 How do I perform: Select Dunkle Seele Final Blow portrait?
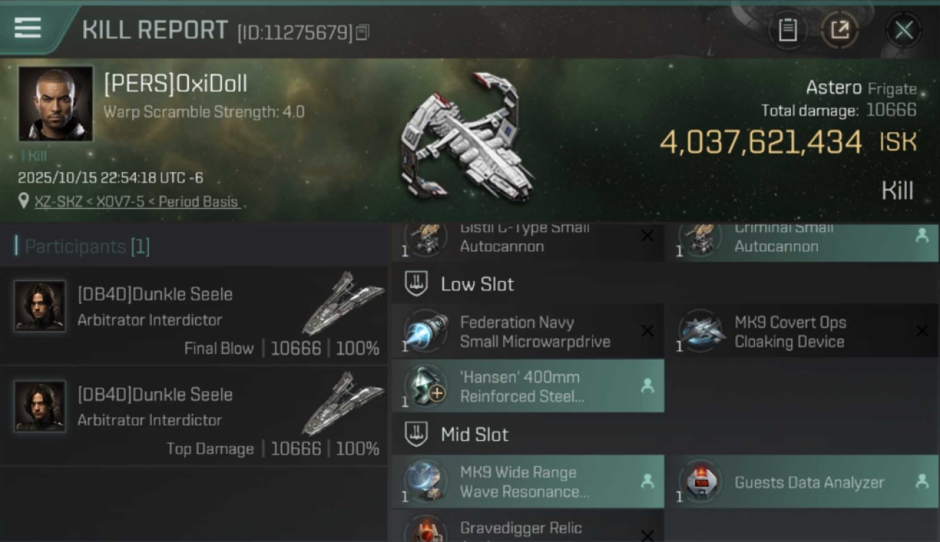[x=40, y=306]
